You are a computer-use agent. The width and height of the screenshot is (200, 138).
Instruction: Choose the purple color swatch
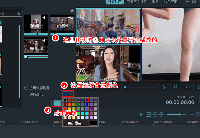point(91,109)
